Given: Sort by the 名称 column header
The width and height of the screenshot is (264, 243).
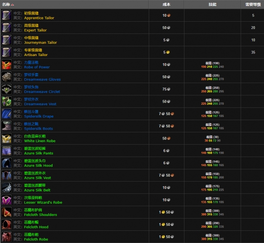Looking at the screenshot, I should tap(6, 5).
